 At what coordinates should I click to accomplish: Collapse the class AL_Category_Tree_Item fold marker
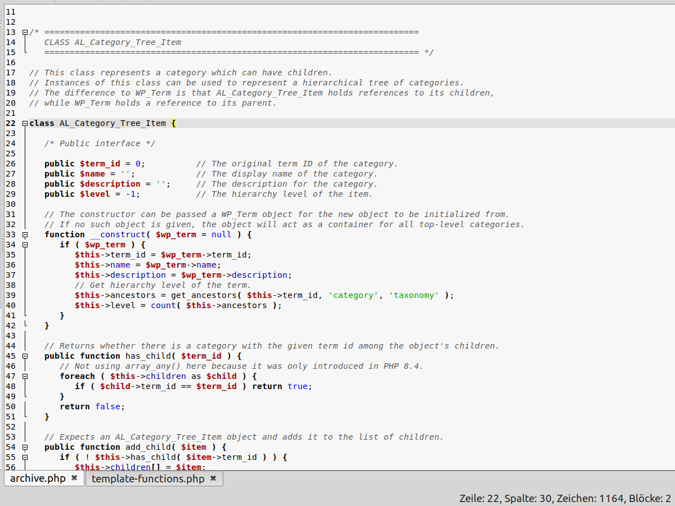tap(25, 123)
